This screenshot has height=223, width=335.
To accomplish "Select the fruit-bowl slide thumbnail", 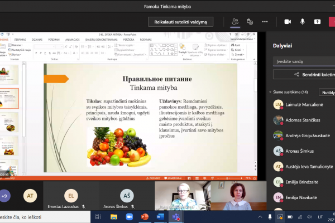I will point(9,122).
